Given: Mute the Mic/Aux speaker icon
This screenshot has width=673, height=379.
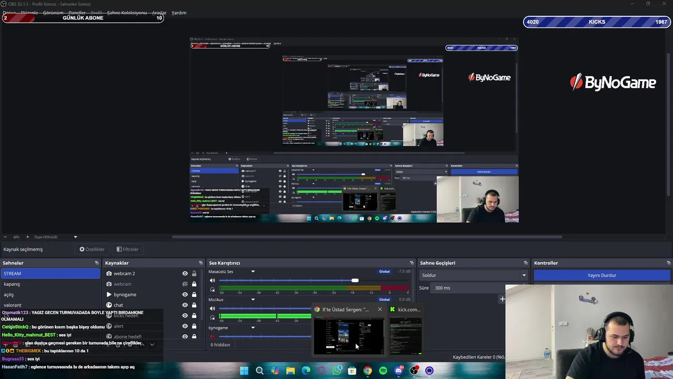Looking at the screenshot, I should (x=212, y=308).
